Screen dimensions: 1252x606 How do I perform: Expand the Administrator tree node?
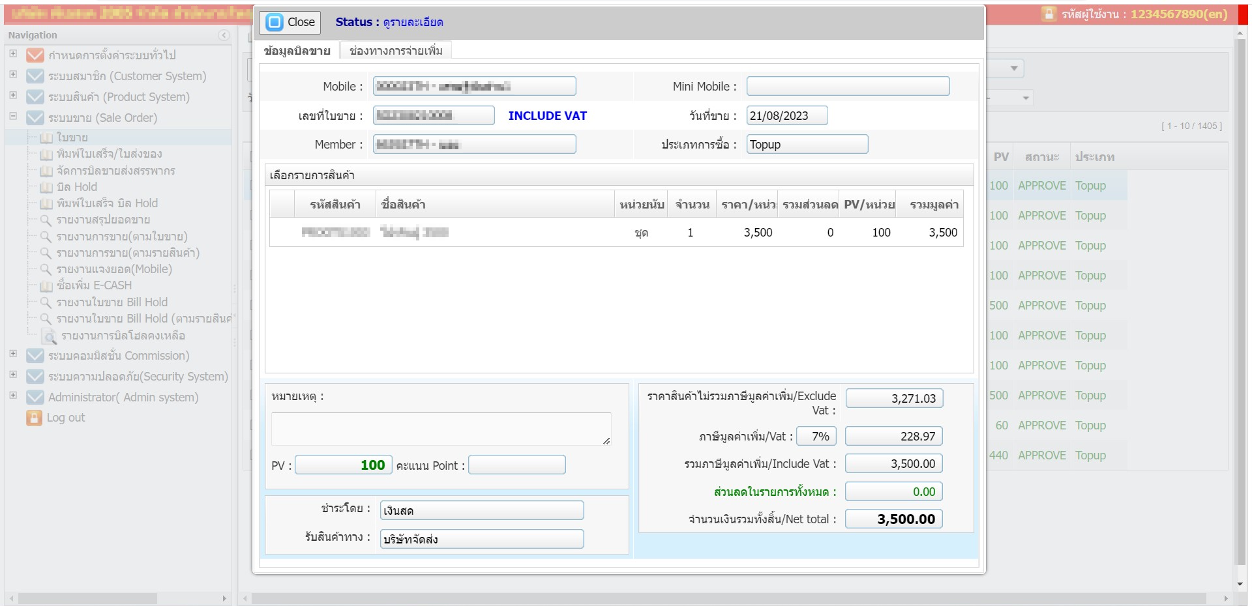[13, 396]
